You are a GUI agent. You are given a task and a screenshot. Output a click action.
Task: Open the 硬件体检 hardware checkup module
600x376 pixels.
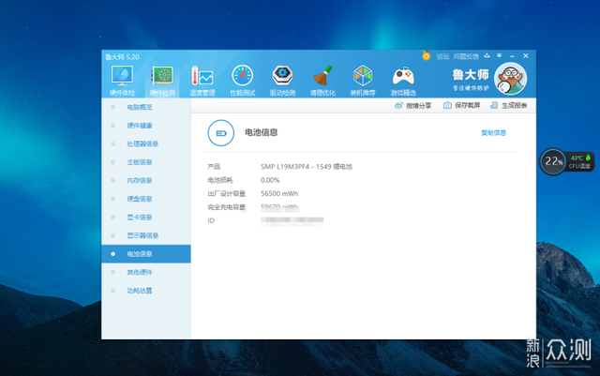click(122, 81)
